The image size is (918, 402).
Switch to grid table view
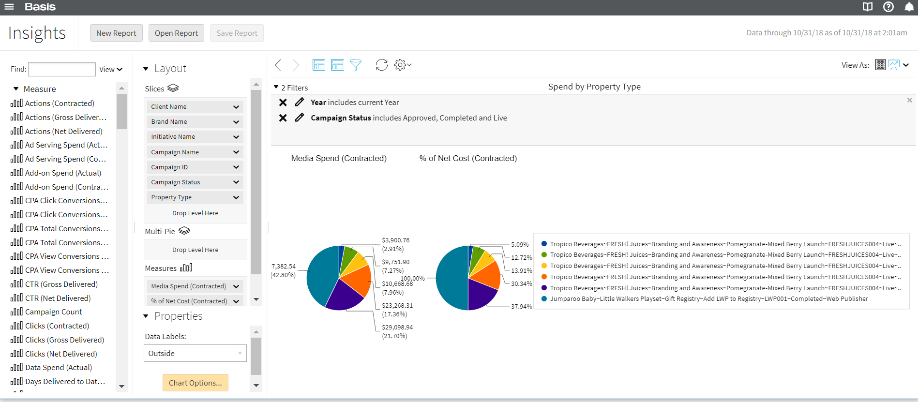click(880, 65)
